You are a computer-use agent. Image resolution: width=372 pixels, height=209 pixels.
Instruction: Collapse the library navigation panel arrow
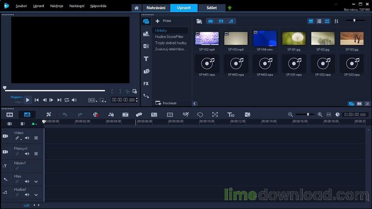pyautogui.click(x=194, y=103)
